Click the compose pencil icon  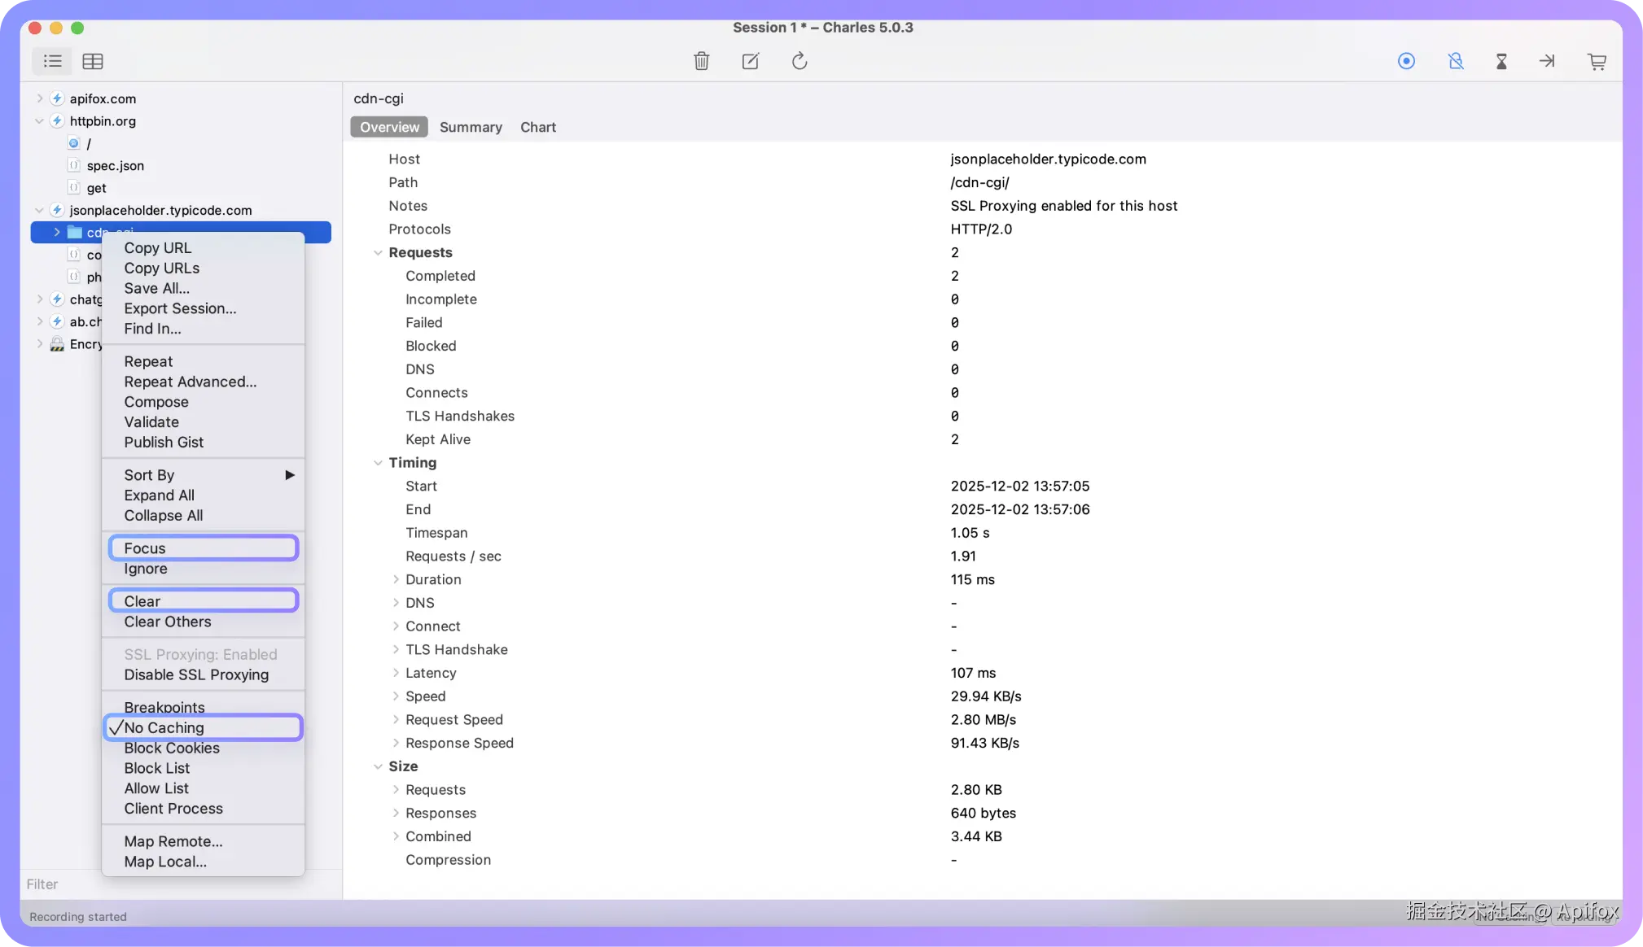tap(750, 61)
